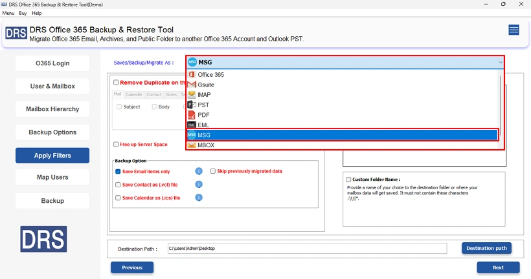
Task: Close the DRS application window
Action: [x=521, y=4]
